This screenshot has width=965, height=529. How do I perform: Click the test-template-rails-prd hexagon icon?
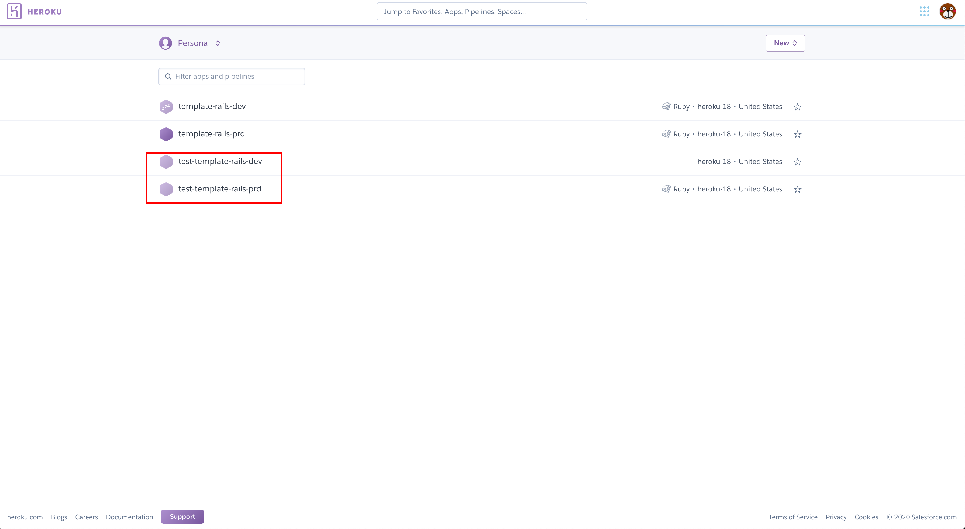coord(166,189)
